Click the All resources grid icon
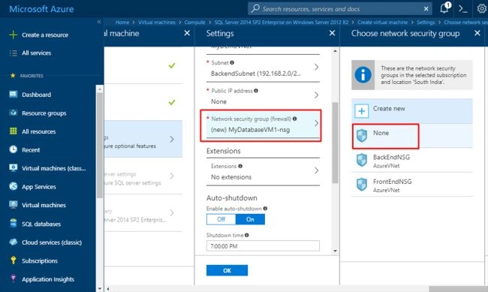488x292 pixels. 13,131
